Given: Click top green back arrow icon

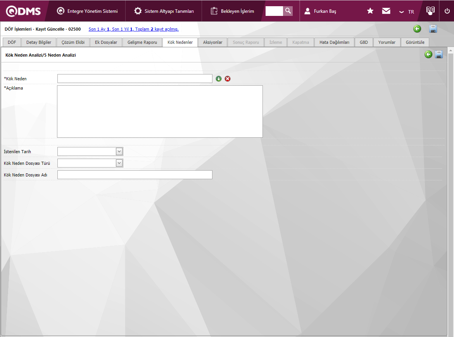Looking at the screenshot, I should (417, 29).
